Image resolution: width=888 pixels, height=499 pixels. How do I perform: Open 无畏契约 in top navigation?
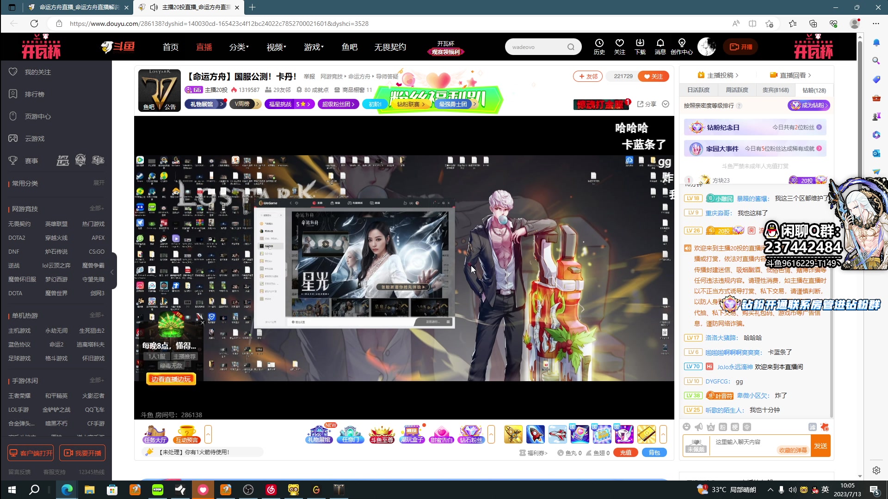[390, 47]
